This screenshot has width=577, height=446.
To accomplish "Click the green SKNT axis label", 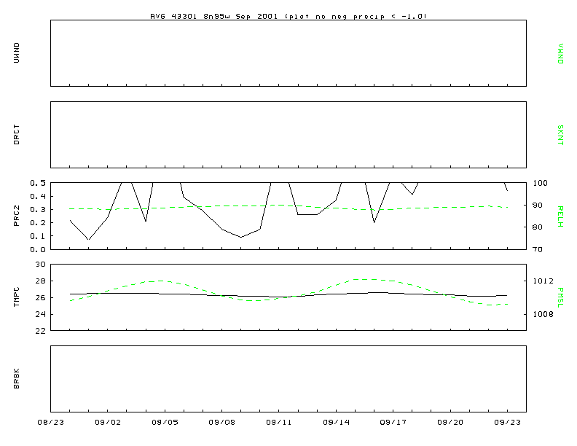I will (560, 135).
